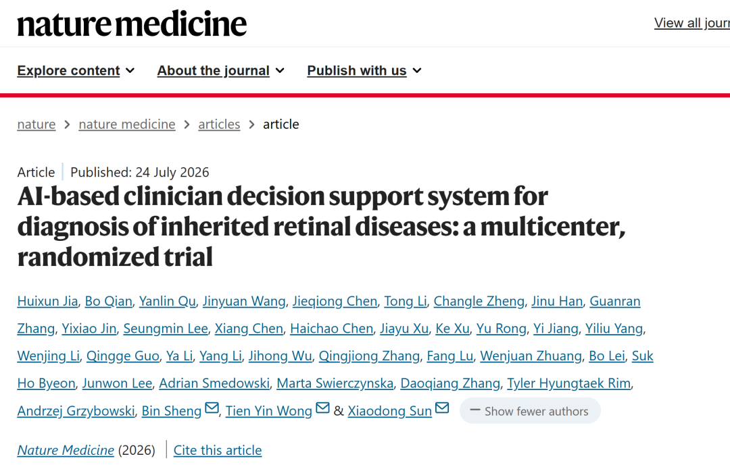Click the minus icon in Show fewer authors
Image resolution: width=730 pixels, height=471 pixels.
[x=475, y=410]
